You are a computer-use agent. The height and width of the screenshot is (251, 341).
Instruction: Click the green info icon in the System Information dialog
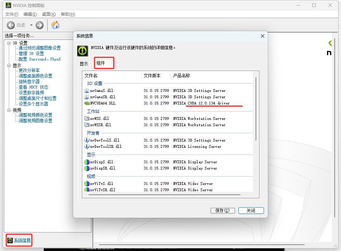point(83,51)
